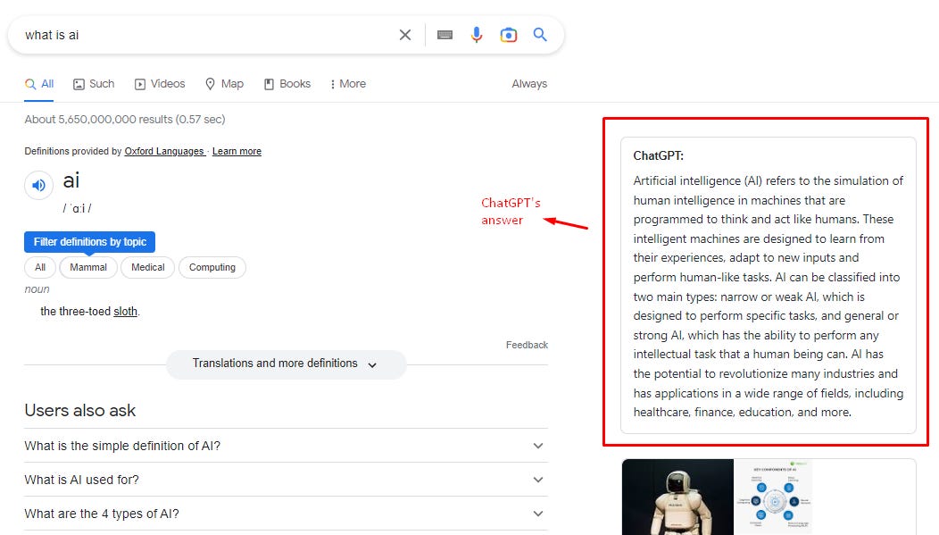
Task: Expand 'What is AI used for?' question
Action: click(287, 480)
